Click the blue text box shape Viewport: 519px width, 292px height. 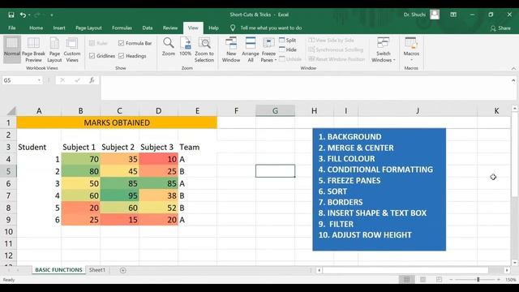(379, 189)
